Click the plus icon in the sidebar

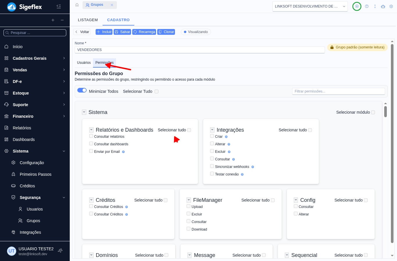53,20
